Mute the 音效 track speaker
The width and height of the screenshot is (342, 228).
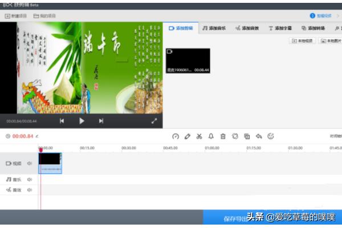tap(29, 189)
